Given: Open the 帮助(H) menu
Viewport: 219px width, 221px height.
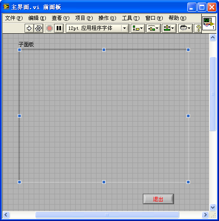Looking at the screenshot, I should click(177, 18).
